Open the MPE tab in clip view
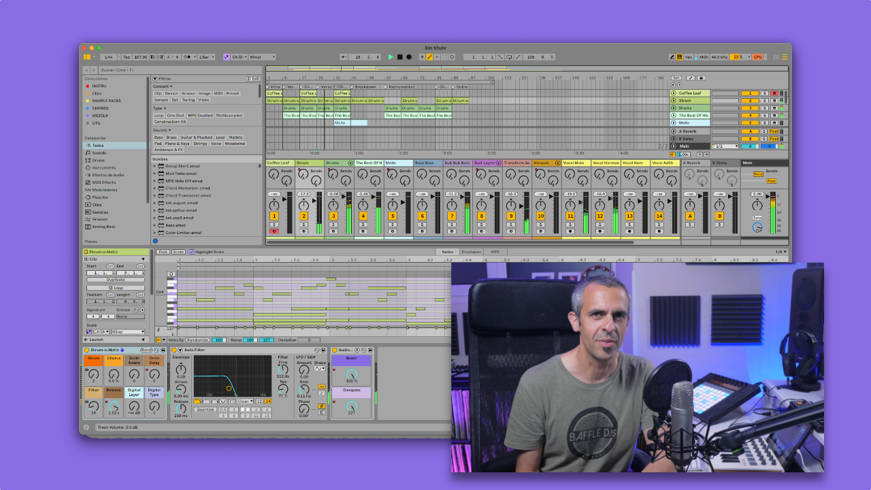Viewport: 871px width, 490px height. click(495, 252)
